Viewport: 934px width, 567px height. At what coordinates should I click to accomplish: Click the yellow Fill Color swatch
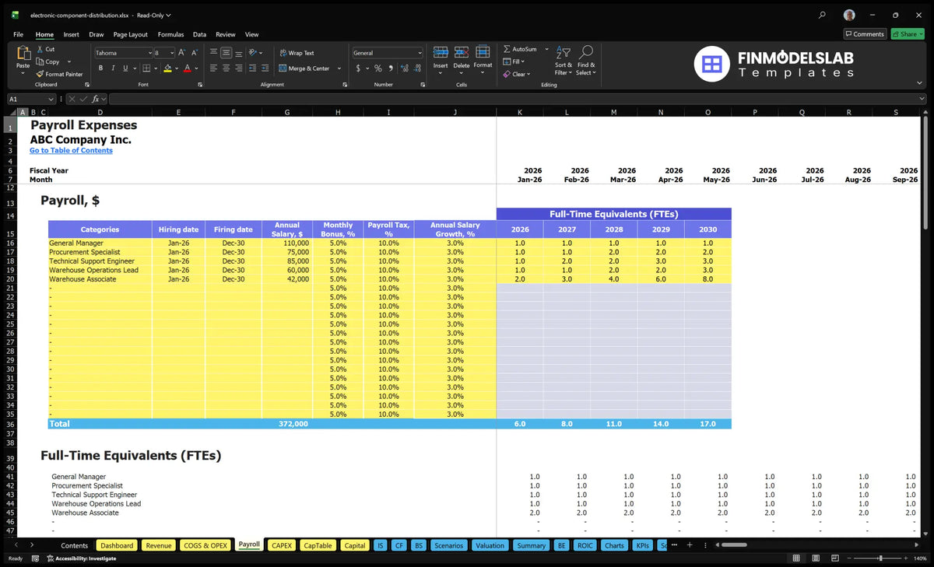[167, 68]
